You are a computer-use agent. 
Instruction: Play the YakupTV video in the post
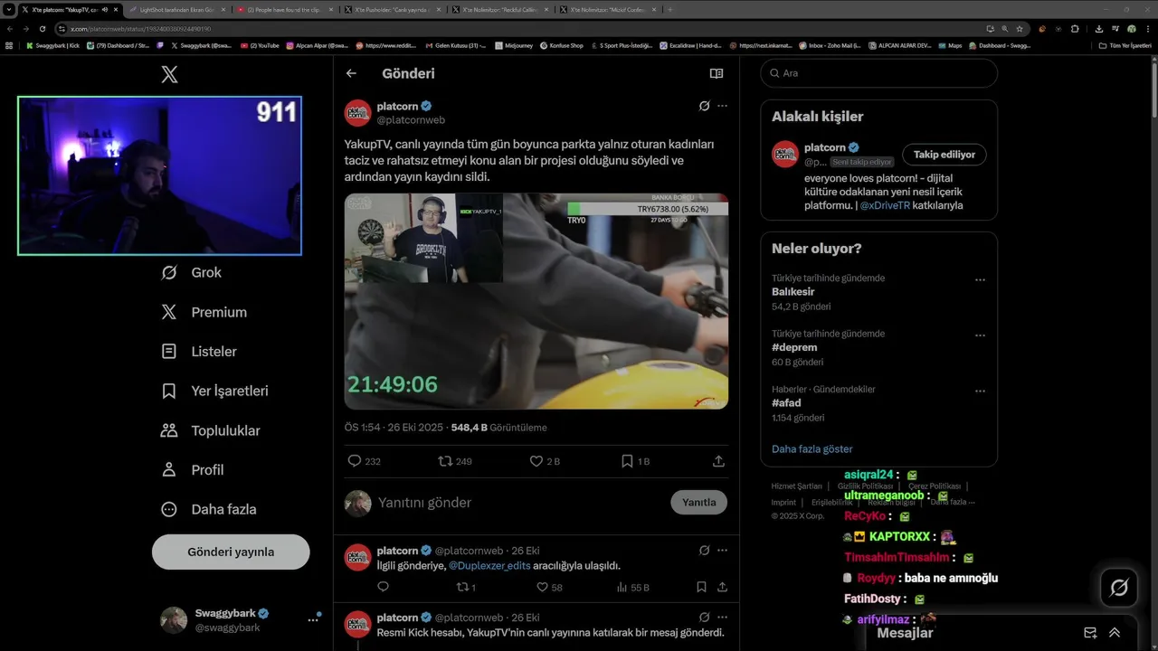pyautogui.click(x=536, y=301)
